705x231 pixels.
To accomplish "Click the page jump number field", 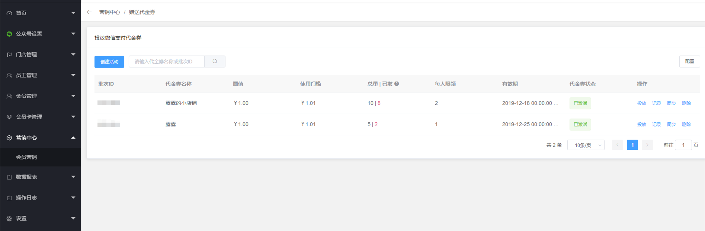I will pos(683,145).
